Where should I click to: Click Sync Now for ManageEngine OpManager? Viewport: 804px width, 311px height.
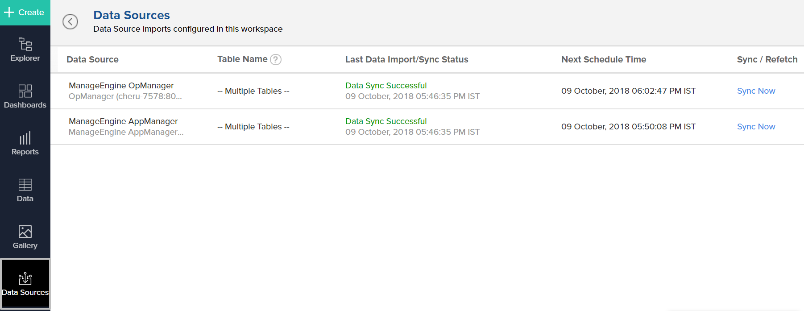(x=756, y=91)
